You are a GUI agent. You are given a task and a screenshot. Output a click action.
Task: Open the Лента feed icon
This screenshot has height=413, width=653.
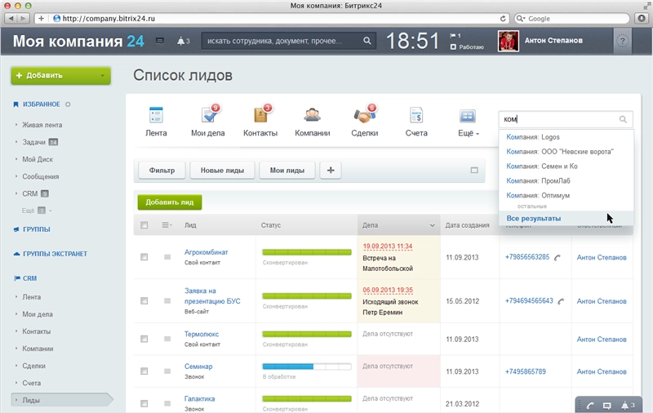[156, 116]
